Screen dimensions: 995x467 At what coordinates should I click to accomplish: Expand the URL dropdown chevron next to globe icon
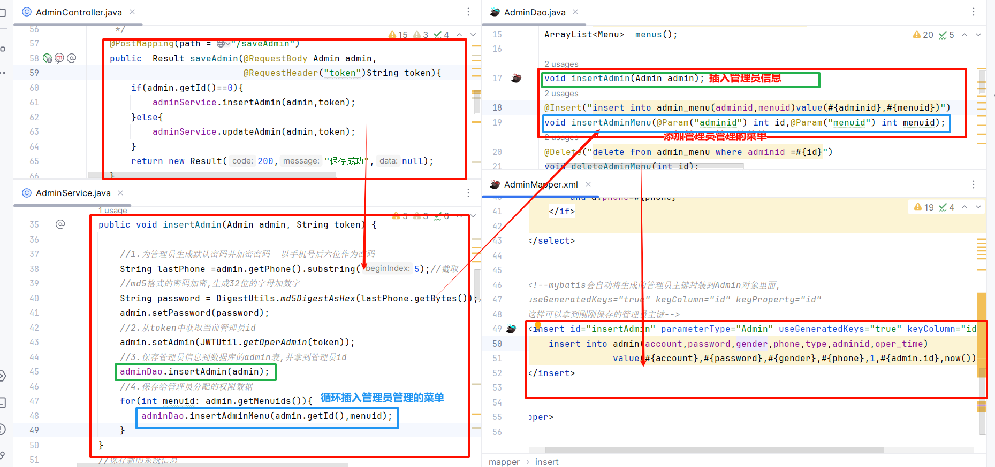pyautogui.click(x=227, y=44)
